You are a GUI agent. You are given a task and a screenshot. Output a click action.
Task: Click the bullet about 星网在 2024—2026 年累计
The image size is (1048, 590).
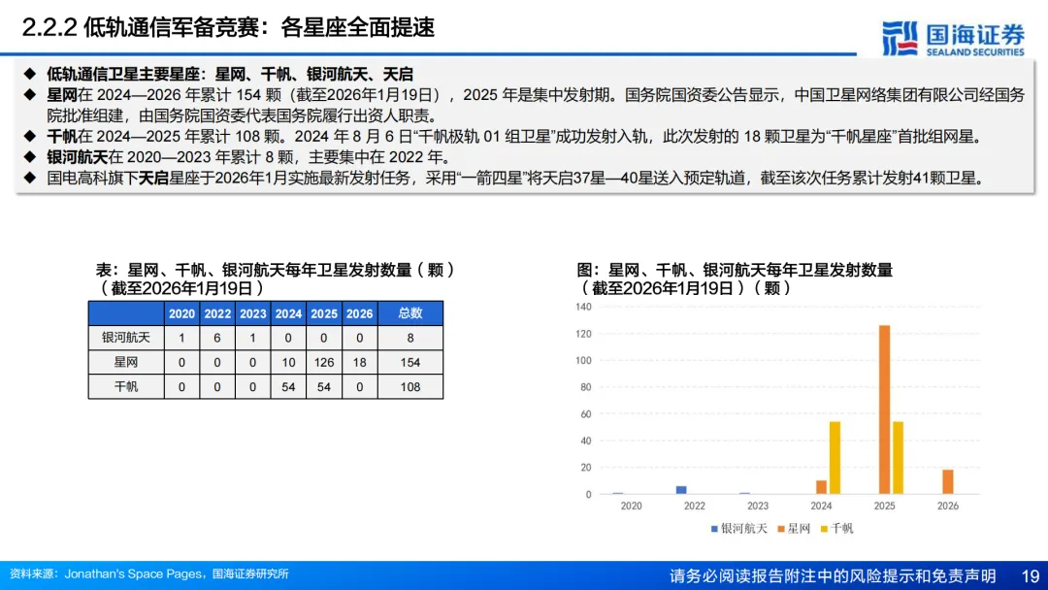click(x=536, y=105)
